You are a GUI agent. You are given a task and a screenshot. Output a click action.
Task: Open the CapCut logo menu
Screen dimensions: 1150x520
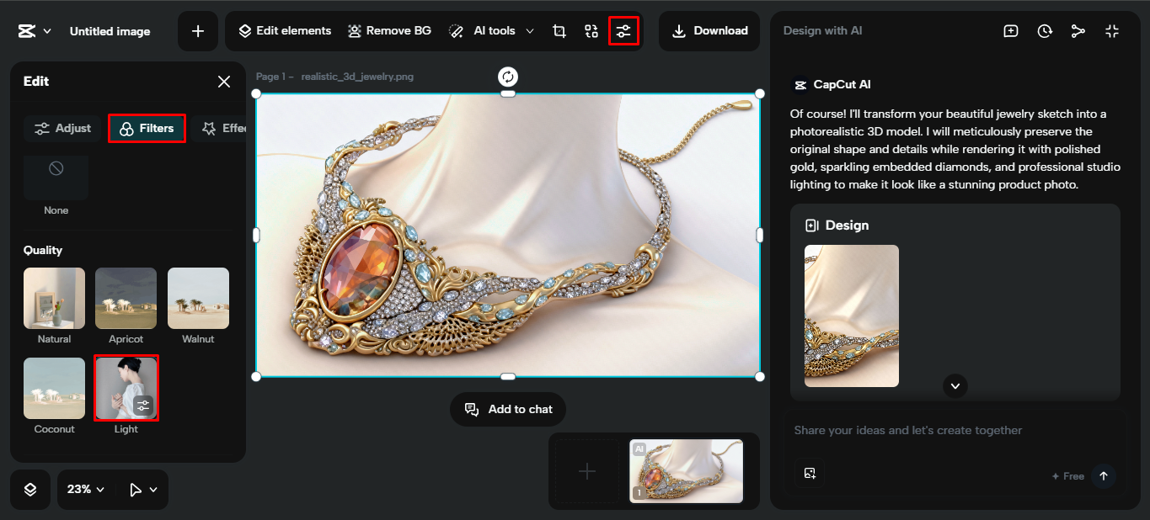(x=34, y=31)
